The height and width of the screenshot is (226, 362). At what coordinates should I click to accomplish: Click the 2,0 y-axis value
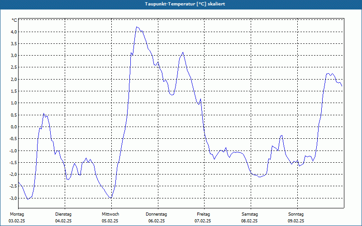[14, 80]
